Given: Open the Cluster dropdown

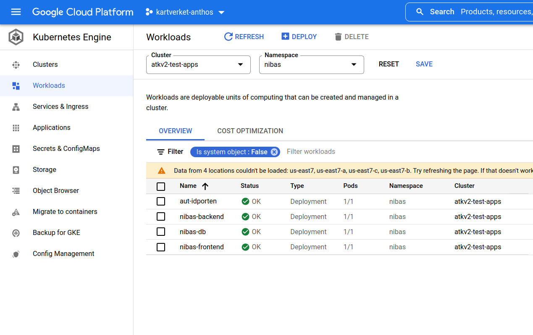Looking at the screenshot, I should (198, 65).
